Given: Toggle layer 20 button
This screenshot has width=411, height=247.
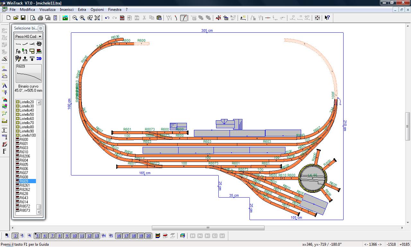Looking at the screenshot, I should [x=148, y=236].
